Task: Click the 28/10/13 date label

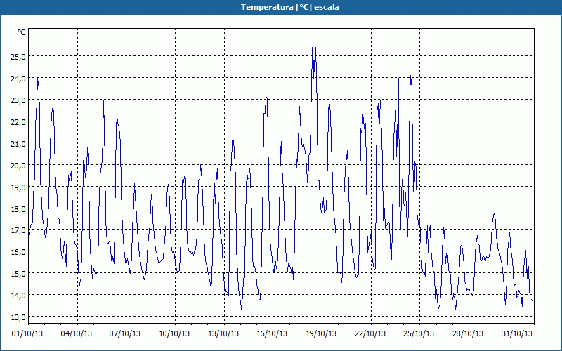Action: pyautogui.click(x=468, y=333)
